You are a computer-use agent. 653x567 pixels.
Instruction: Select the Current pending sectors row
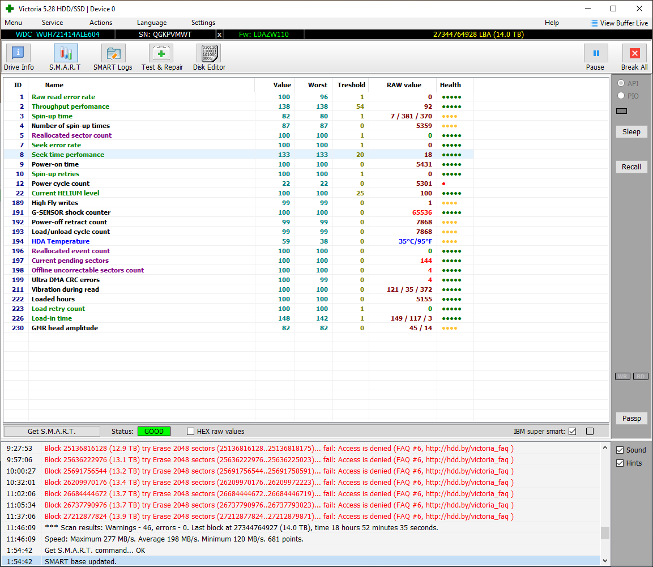point(238,261)
